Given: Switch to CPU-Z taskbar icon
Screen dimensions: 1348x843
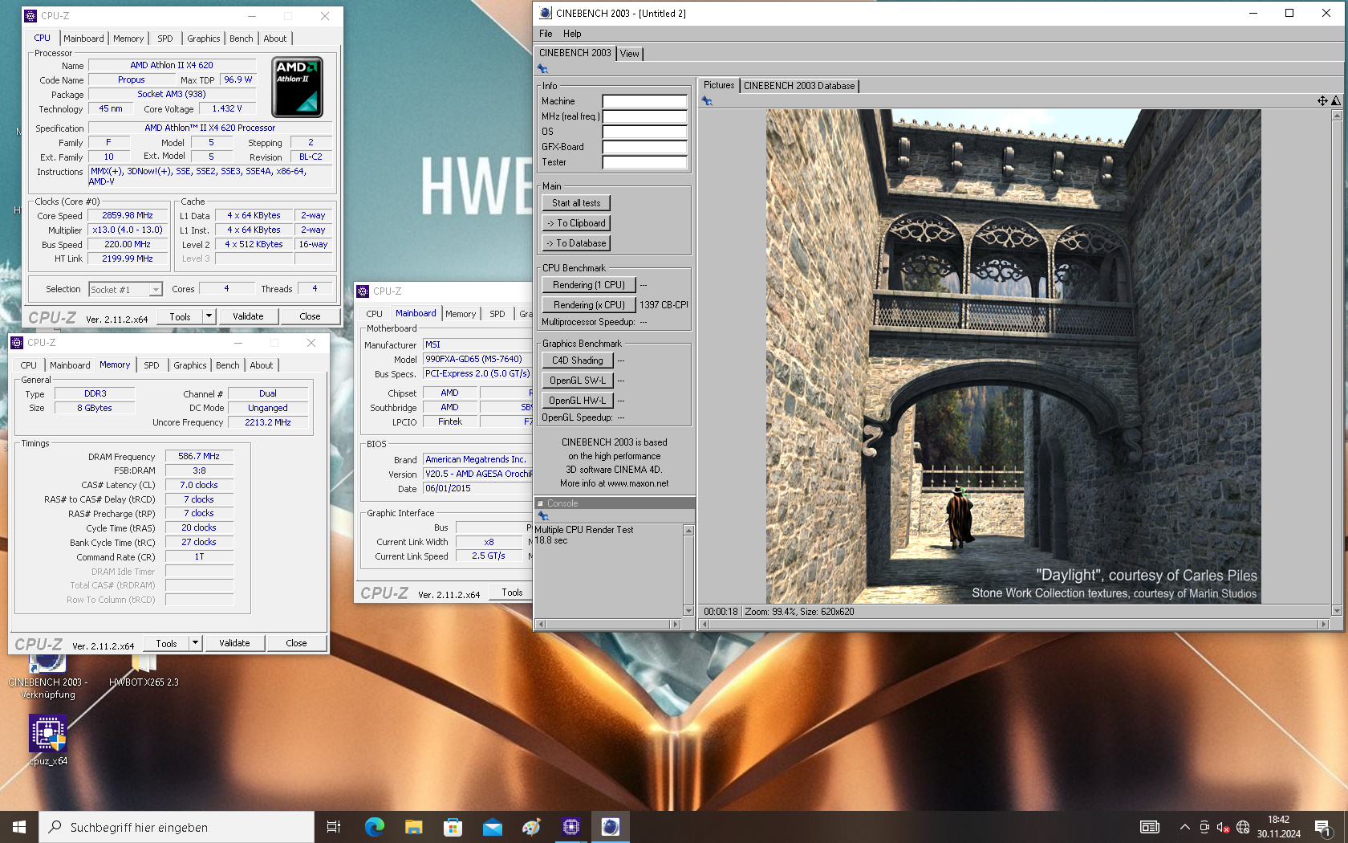Looking at the screenshot, I should tap(570, 827).
